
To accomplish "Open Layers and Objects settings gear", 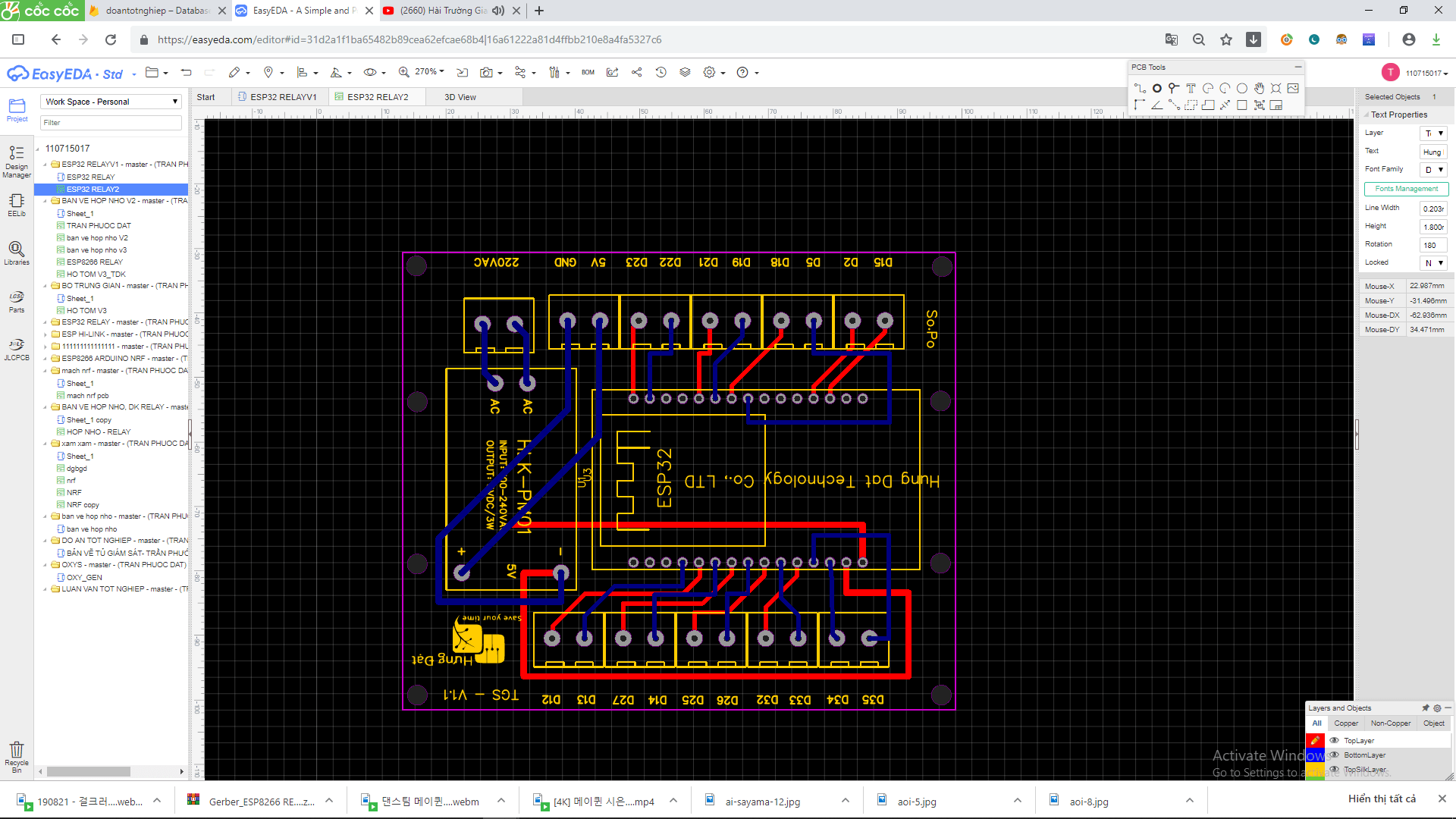I will [1437, 708].
